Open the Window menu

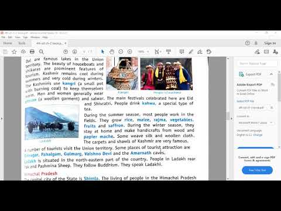(x=35, y=37)
